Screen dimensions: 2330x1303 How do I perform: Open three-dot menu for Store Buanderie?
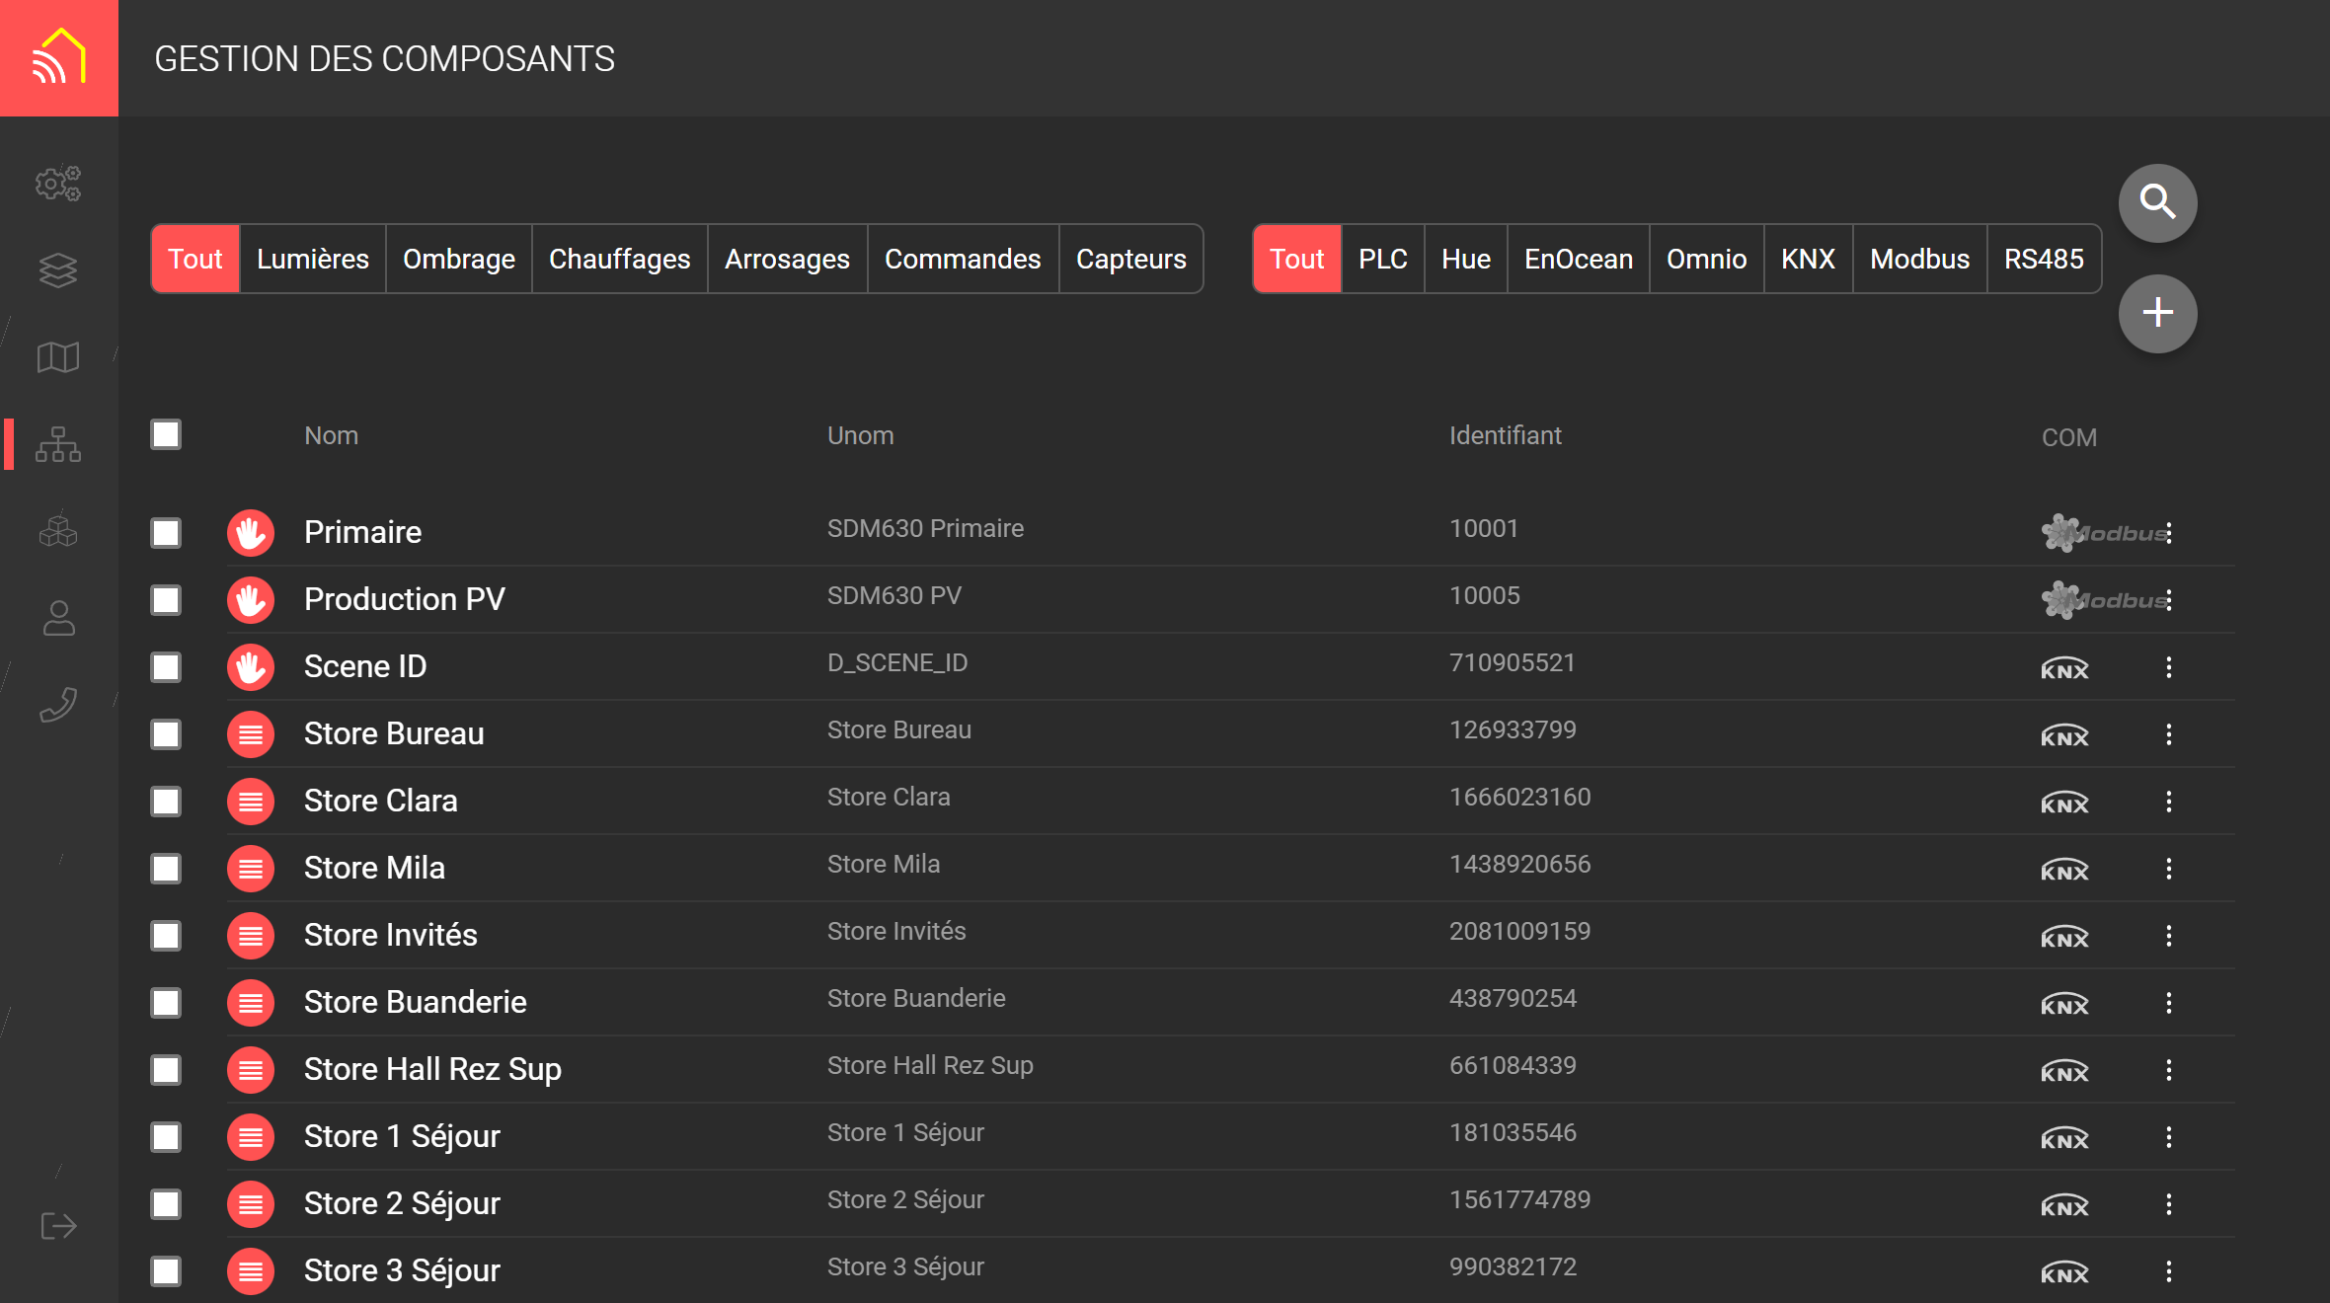[x=2168, y=1003]
